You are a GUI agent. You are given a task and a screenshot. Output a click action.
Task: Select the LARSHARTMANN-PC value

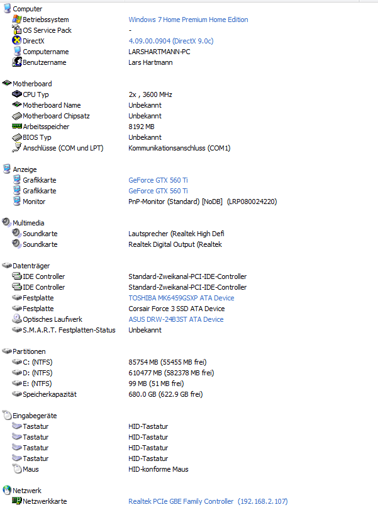pos(159,52)
